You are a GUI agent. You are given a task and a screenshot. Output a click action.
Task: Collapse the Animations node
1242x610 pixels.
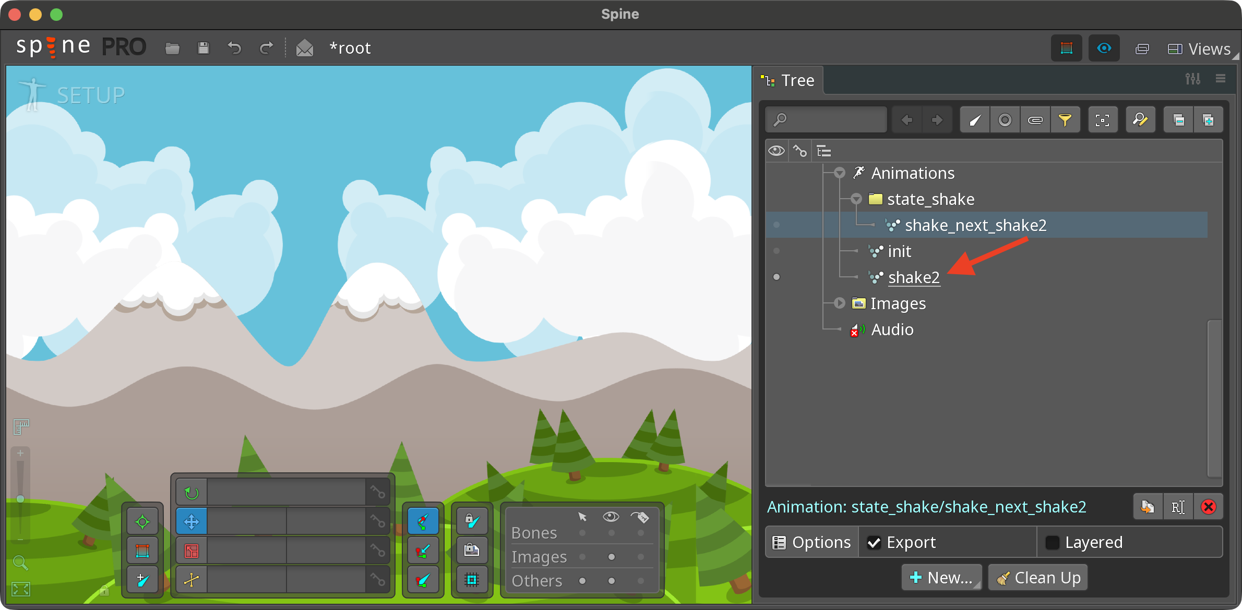(839, 173)
